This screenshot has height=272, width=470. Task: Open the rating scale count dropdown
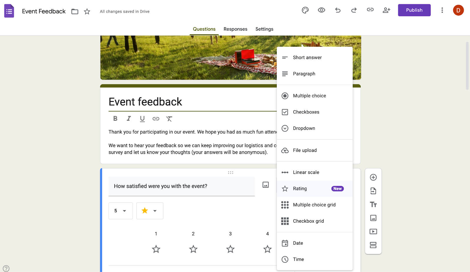120,211
